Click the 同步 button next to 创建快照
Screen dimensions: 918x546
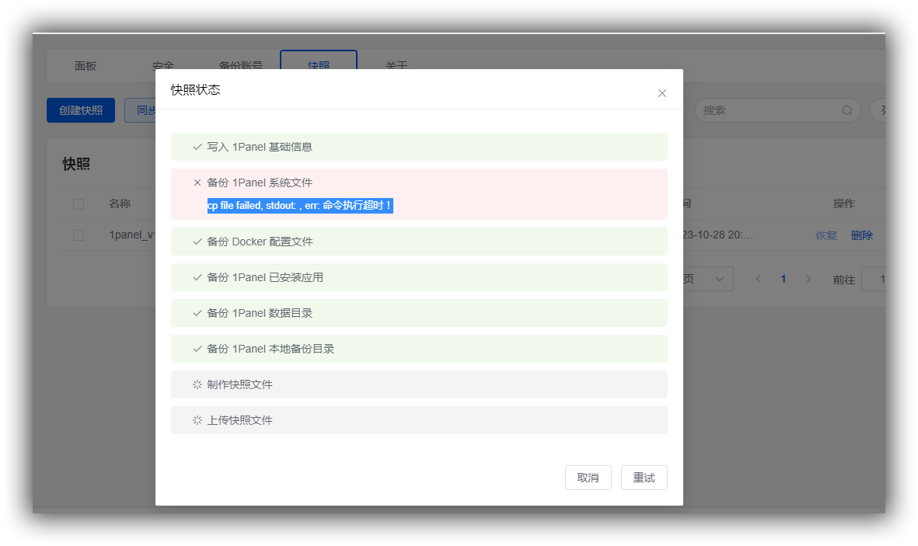141,110
